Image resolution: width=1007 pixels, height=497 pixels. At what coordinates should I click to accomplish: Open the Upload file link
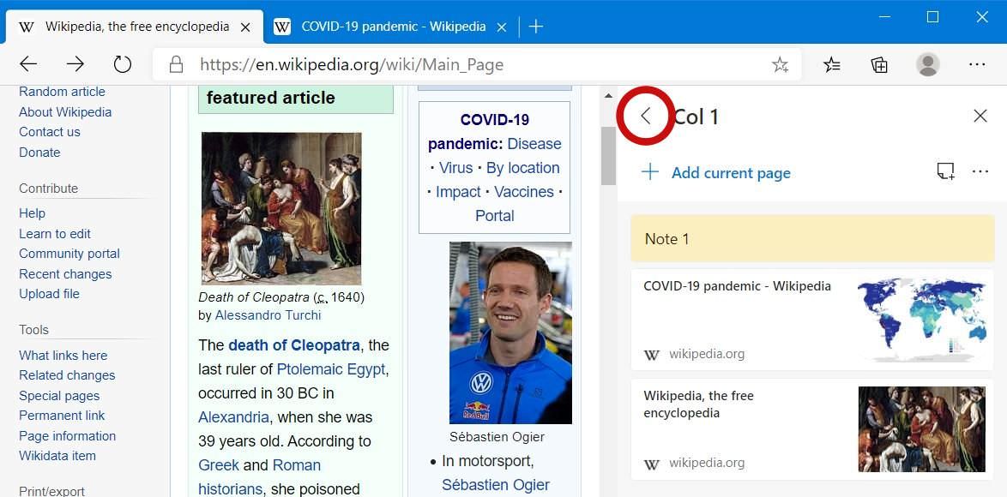(x=50, y=295)
